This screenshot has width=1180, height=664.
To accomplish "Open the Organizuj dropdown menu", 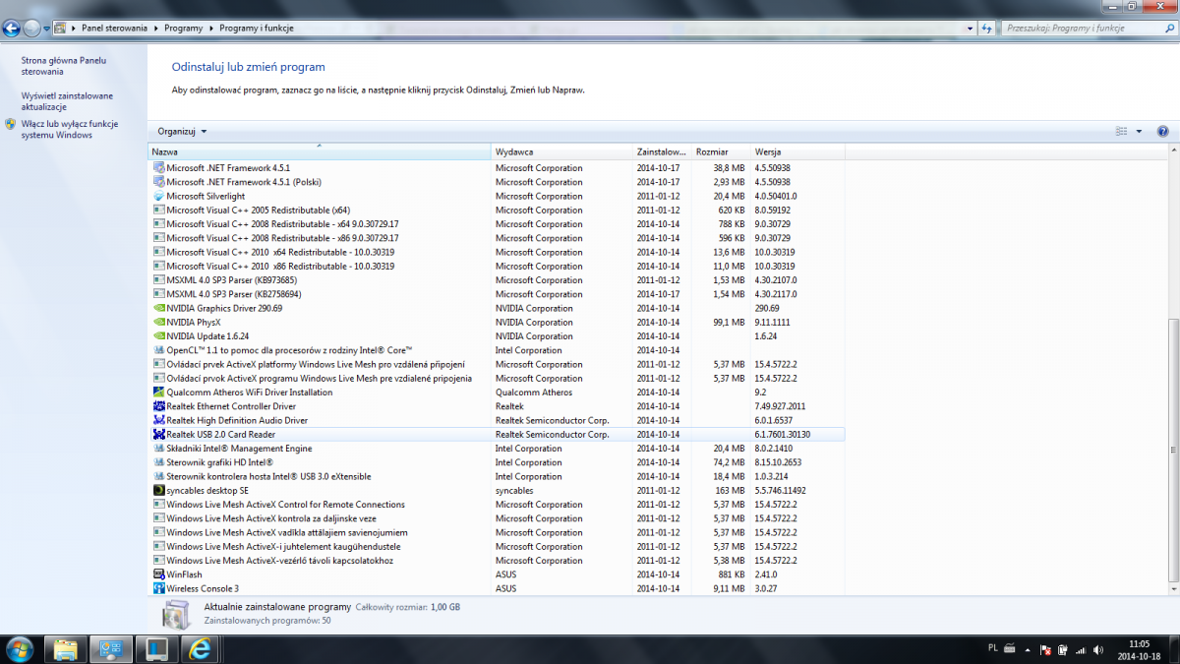I will pyautogui.click(x=182, y=131).
